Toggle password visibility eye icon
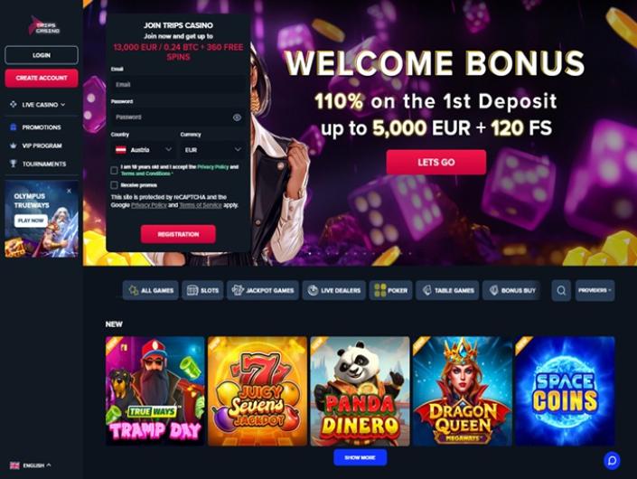This screenshot has height=479, width=637. pos(237,117)
